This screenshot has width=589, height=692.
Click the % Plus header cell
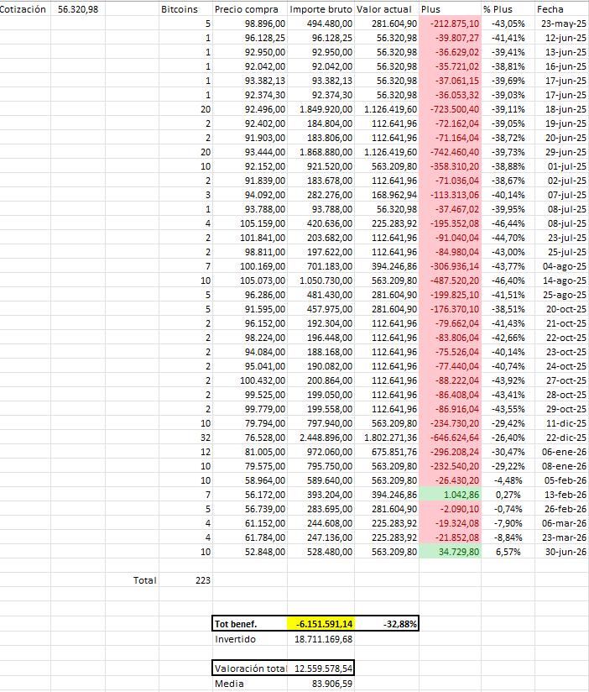coord(508,9)
